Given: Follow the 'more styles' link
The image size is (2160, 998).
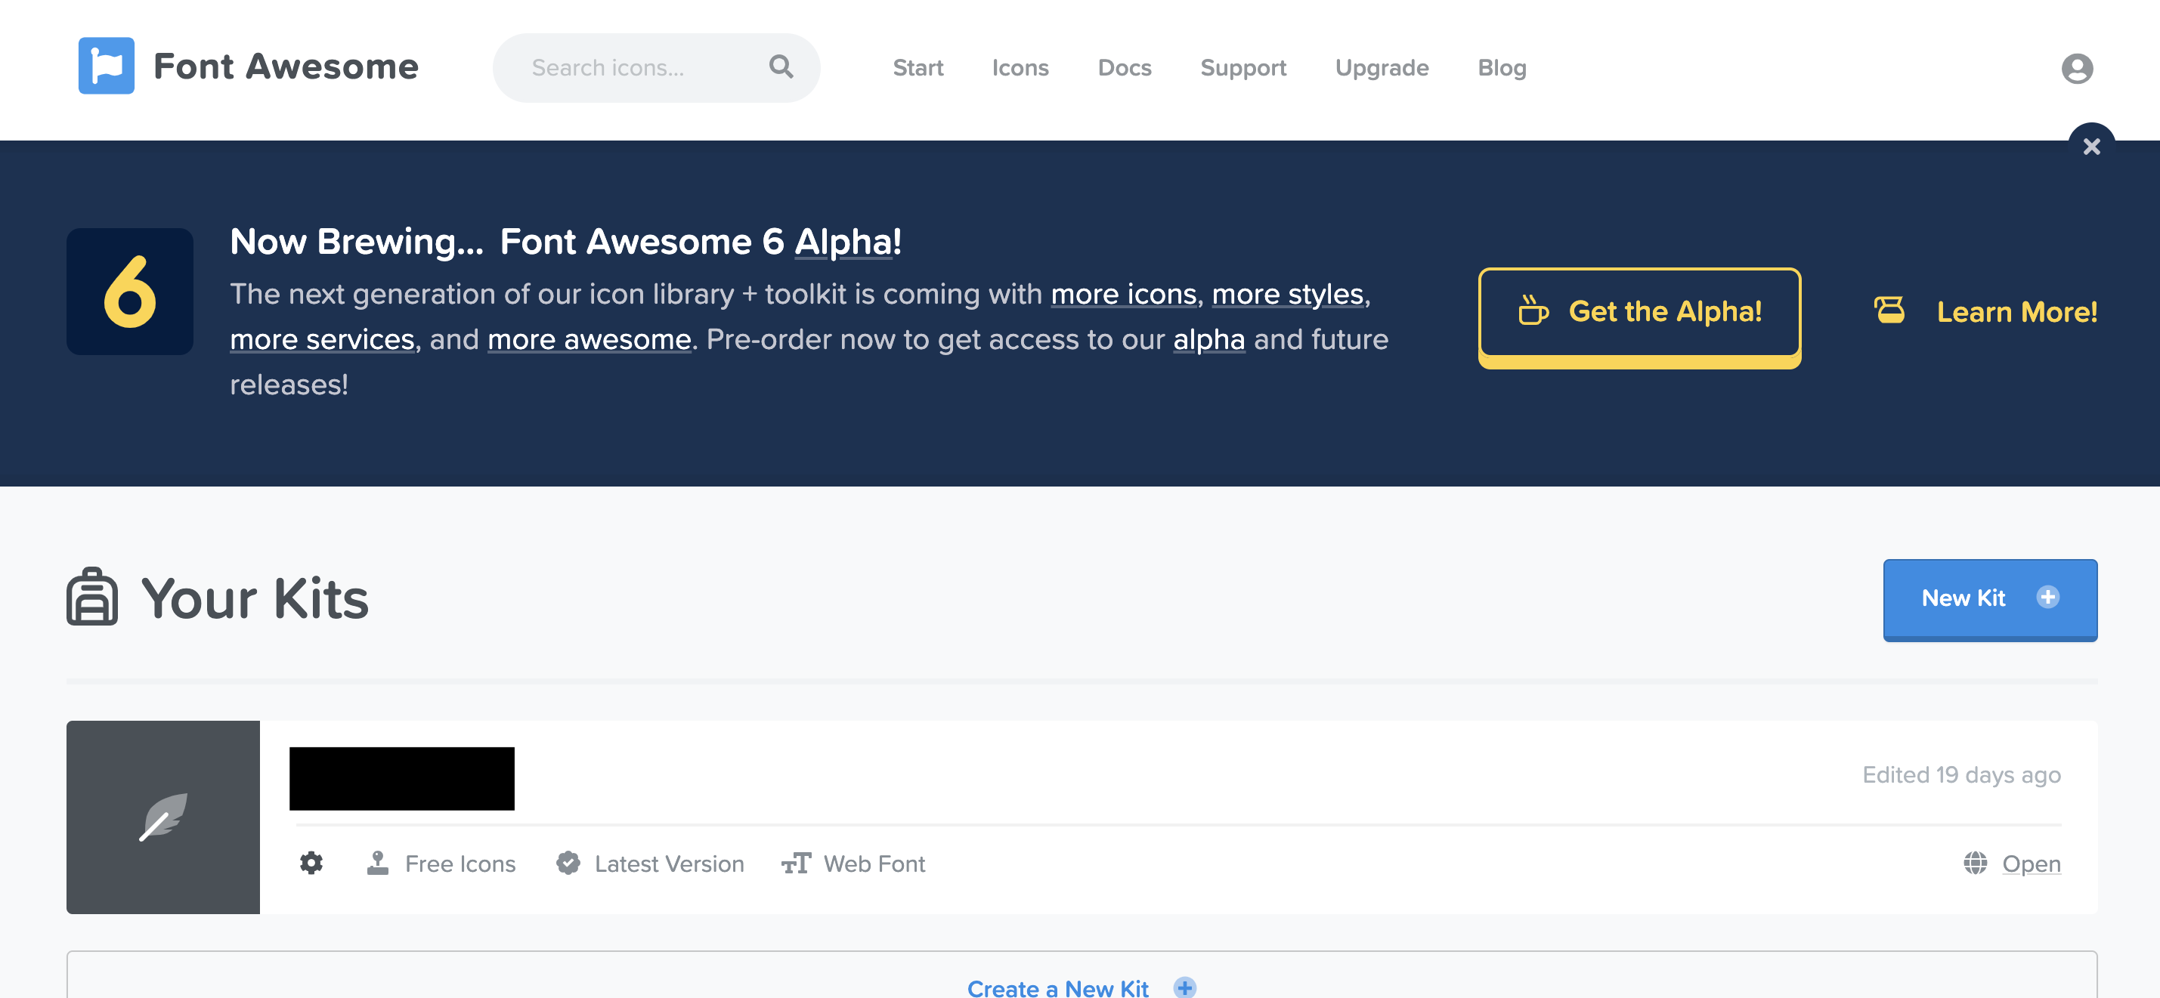Looking at the screenshot, I should coord(1288,294).
